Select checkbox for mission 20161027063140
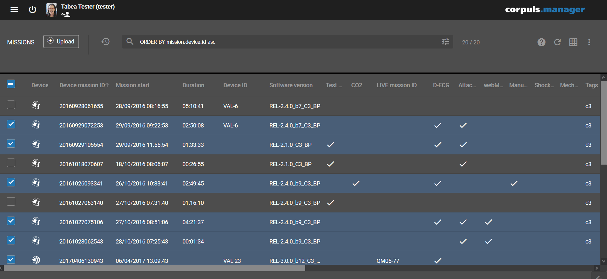 pos(11,202)
